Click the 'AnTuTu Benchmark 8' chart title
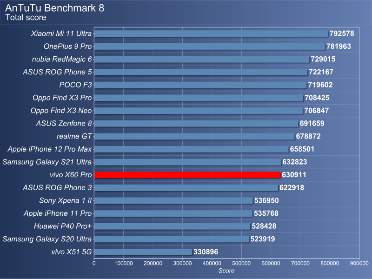This screenshot has width=372, height=279. (x=54, y=8)
